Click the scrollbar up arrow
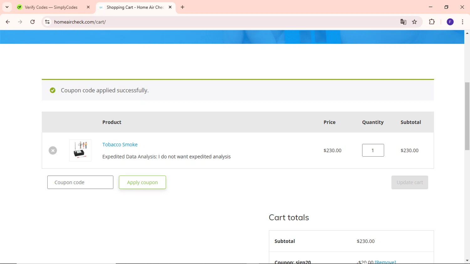Viewport: 470px width, 264px height. tap(467, 33)
